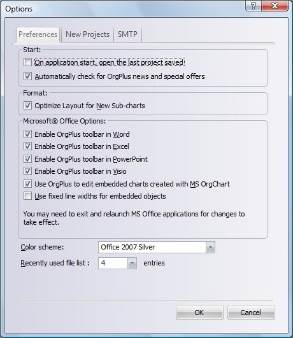Toggle Optimize Layout for New Sub-charts
This screenshot has height=338, width=293.
[x=27, y=106]
